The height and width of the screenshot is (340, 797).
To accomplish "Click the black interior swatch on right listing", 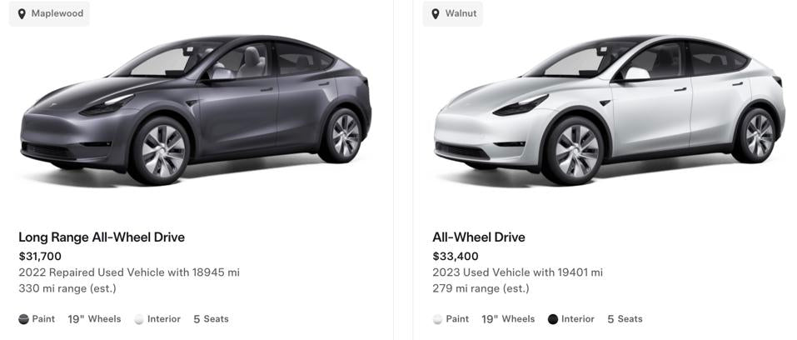I will [x=553, y=319].
